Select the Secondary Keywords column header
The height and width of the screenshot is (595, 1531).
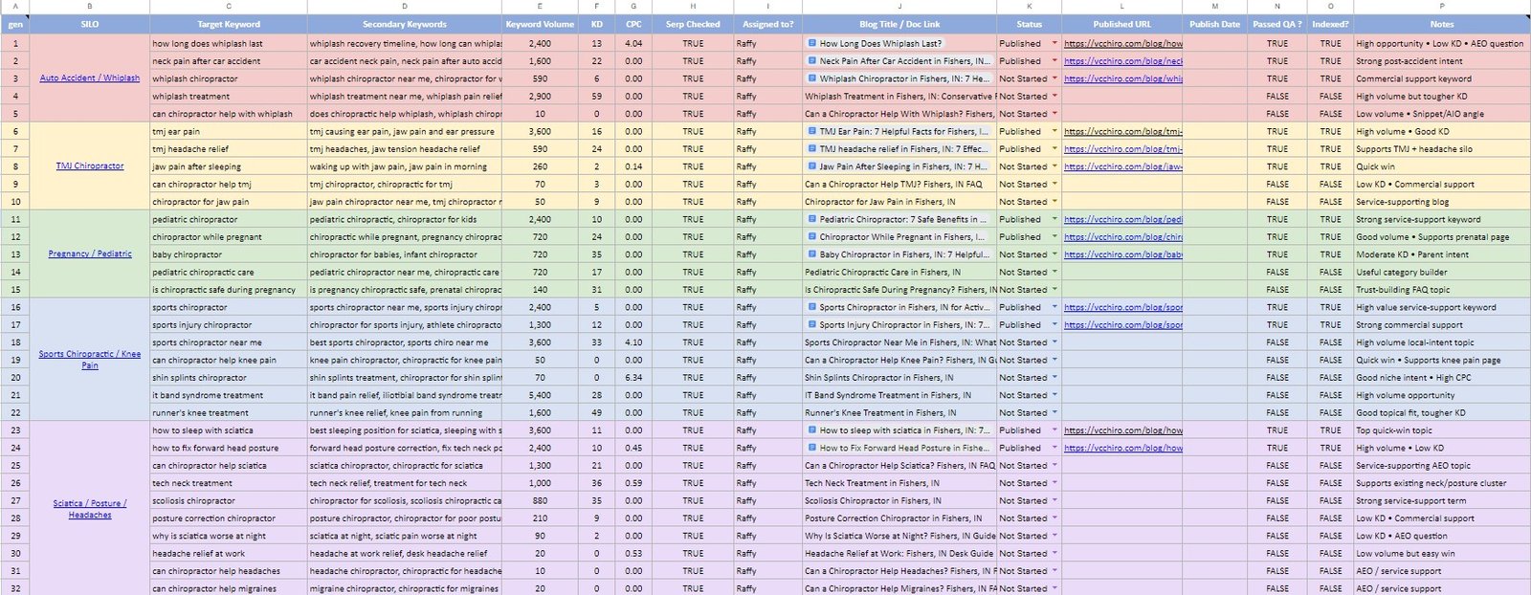tap(405, 24)
